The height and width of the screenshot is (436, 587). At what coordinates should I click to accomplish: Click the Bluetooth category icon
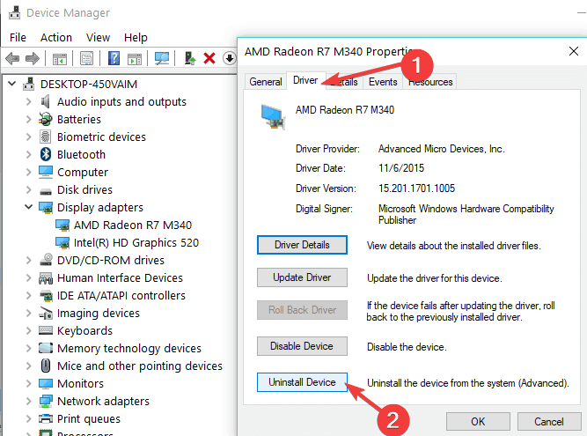[x=45, y=154]
